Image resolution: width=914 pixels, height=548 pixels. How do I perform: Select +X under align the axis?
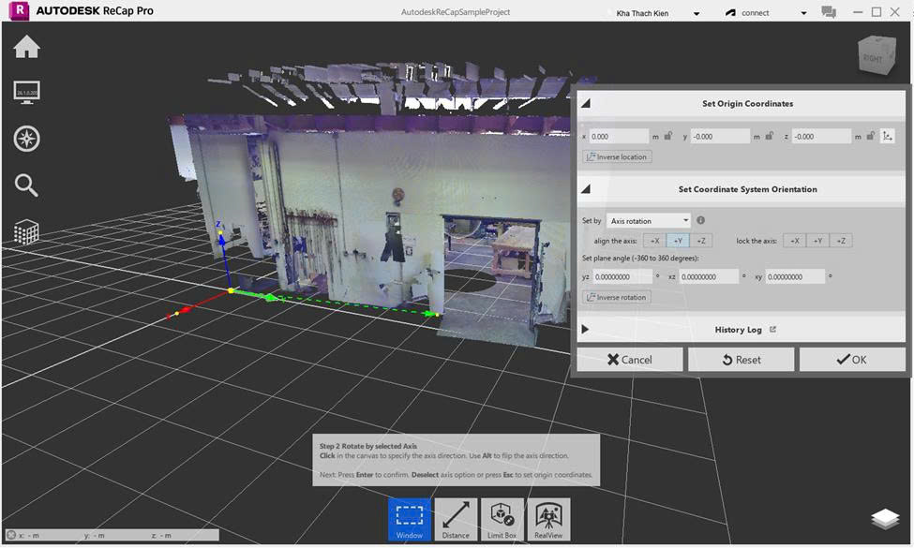point(654,241)
